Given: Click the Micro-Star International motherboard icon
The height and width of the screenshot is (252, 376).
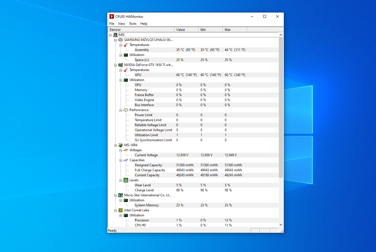Looking at the screenshot, I should click(x=121, y=195).
